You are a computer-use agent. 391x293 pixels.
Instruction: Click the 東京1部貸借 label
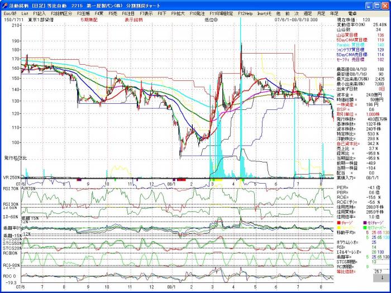click(x=40, y=20)
